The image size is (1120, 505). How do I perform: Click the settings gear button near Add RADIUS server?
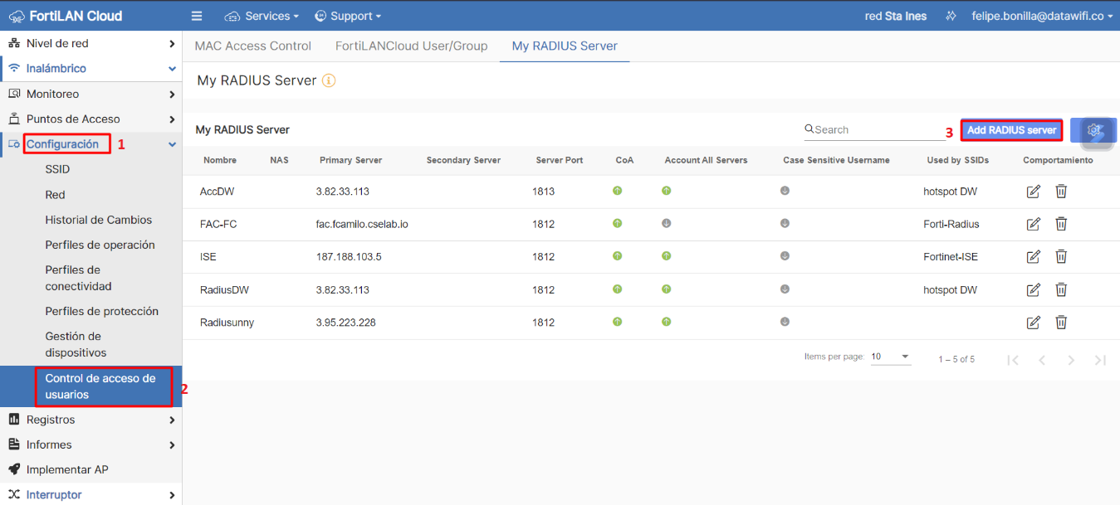[1093, 130]
